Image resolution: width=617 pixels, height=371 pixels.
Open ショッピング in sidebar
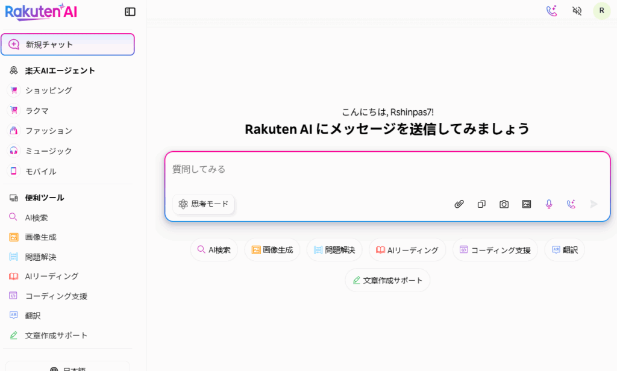coord(49,90)
